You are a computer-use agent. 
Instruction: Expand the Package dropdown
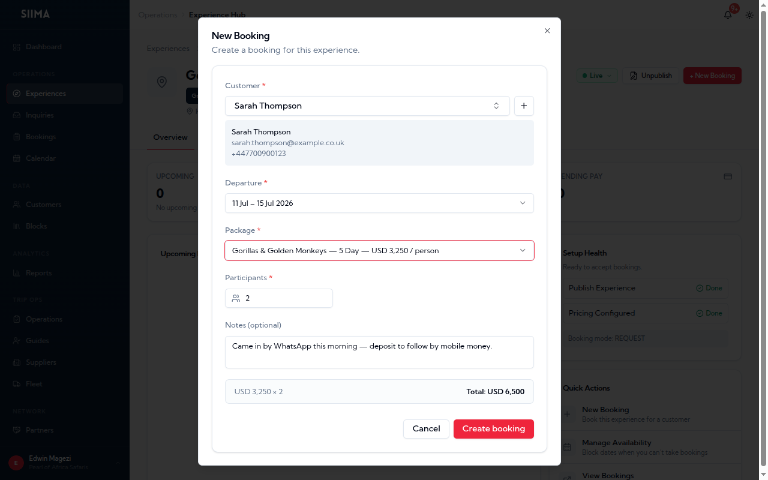(379, 250)
